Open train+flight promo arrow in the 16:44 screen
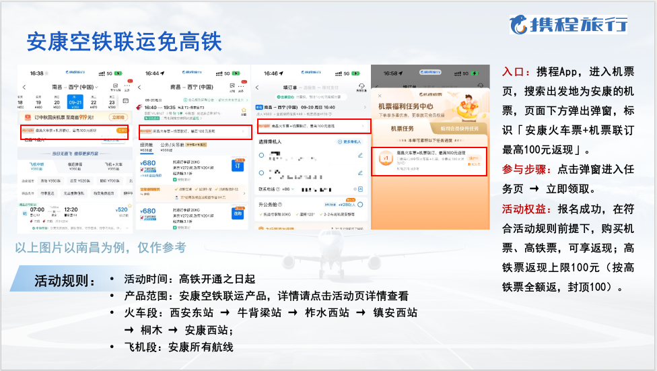Screen dimensions: 657x371 pyautogui.click(x=244, y=131)
